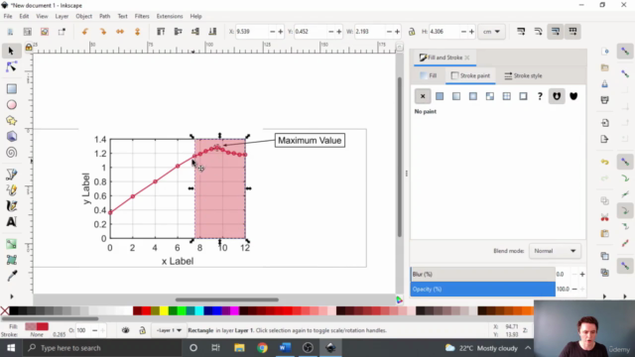Click the Undo yellow arrow icon
The height and width of the screenshot is (357, 635).
[x=605, y=162]
